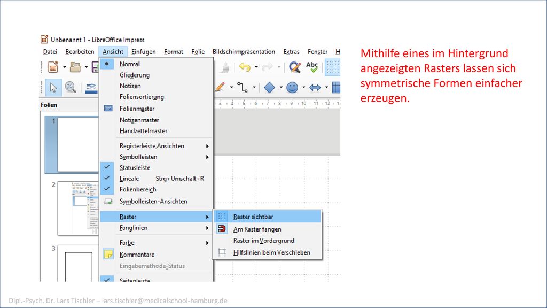The width and height of the screenshot is (547, 308).
Task: Click the Abc spellcheck icon
Action: click(312, 67)
